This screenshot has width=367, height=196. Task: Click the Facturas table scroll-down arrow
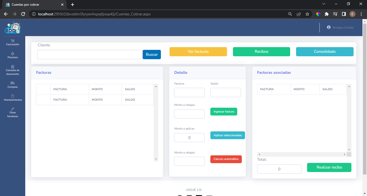(x=156, y=159)
